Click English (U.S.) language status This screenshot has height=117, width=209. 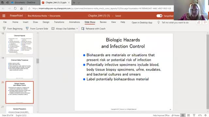point(21,115)
